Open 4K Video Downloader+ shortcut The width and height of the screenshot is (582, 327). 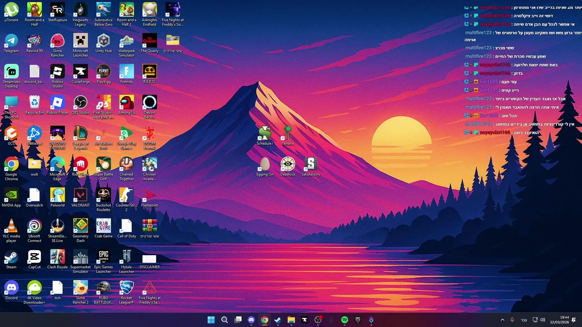tap(35, 292)
